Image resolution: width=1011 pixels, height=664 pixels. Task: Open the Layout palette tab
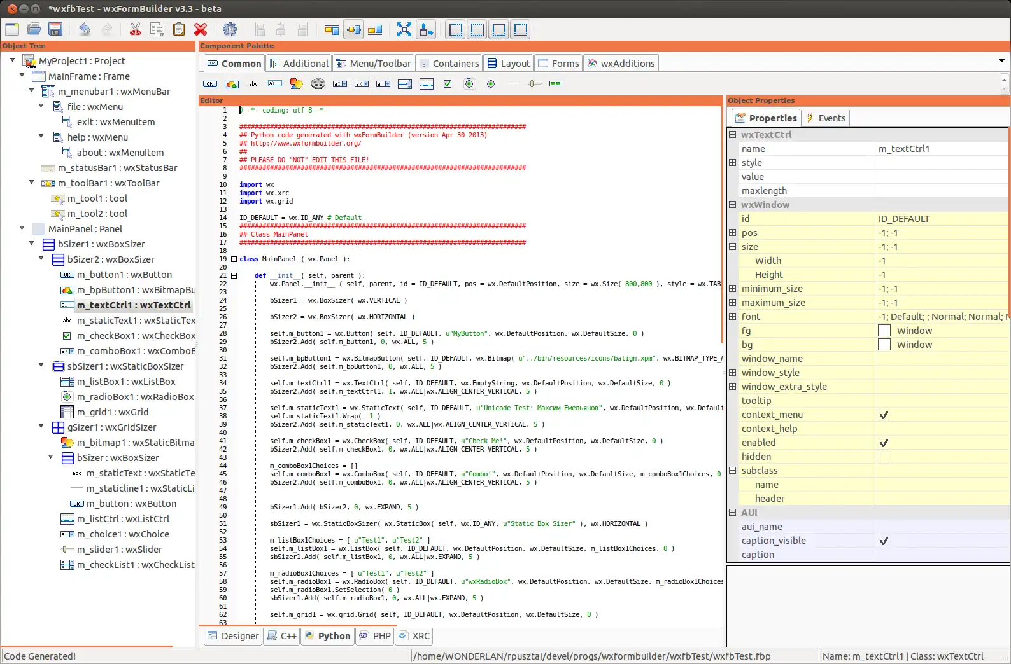coord(509,64)
